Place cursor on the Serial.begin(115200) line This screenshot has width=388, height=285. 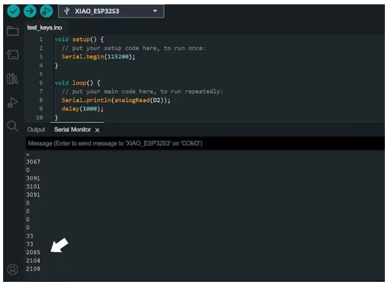point(98,57)
